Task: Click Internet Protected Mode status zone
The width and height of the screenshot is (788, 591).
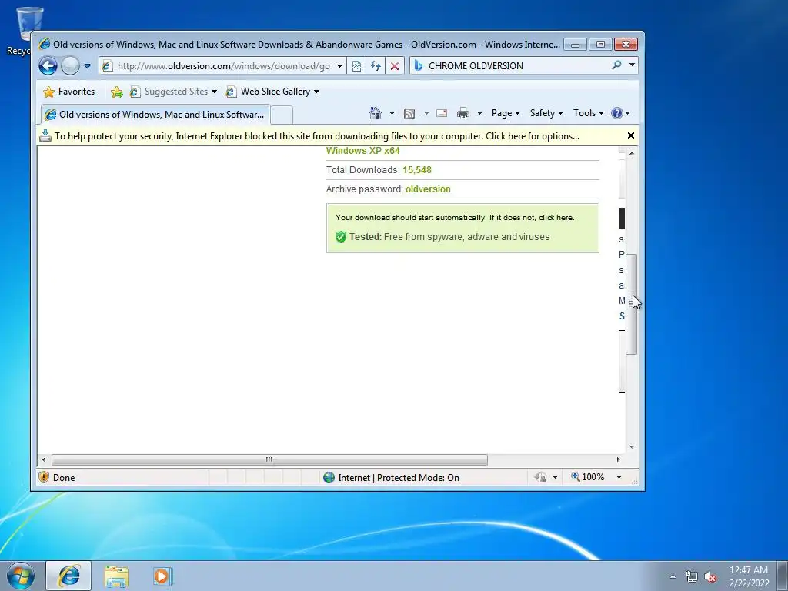Action: tap(392, 477)
